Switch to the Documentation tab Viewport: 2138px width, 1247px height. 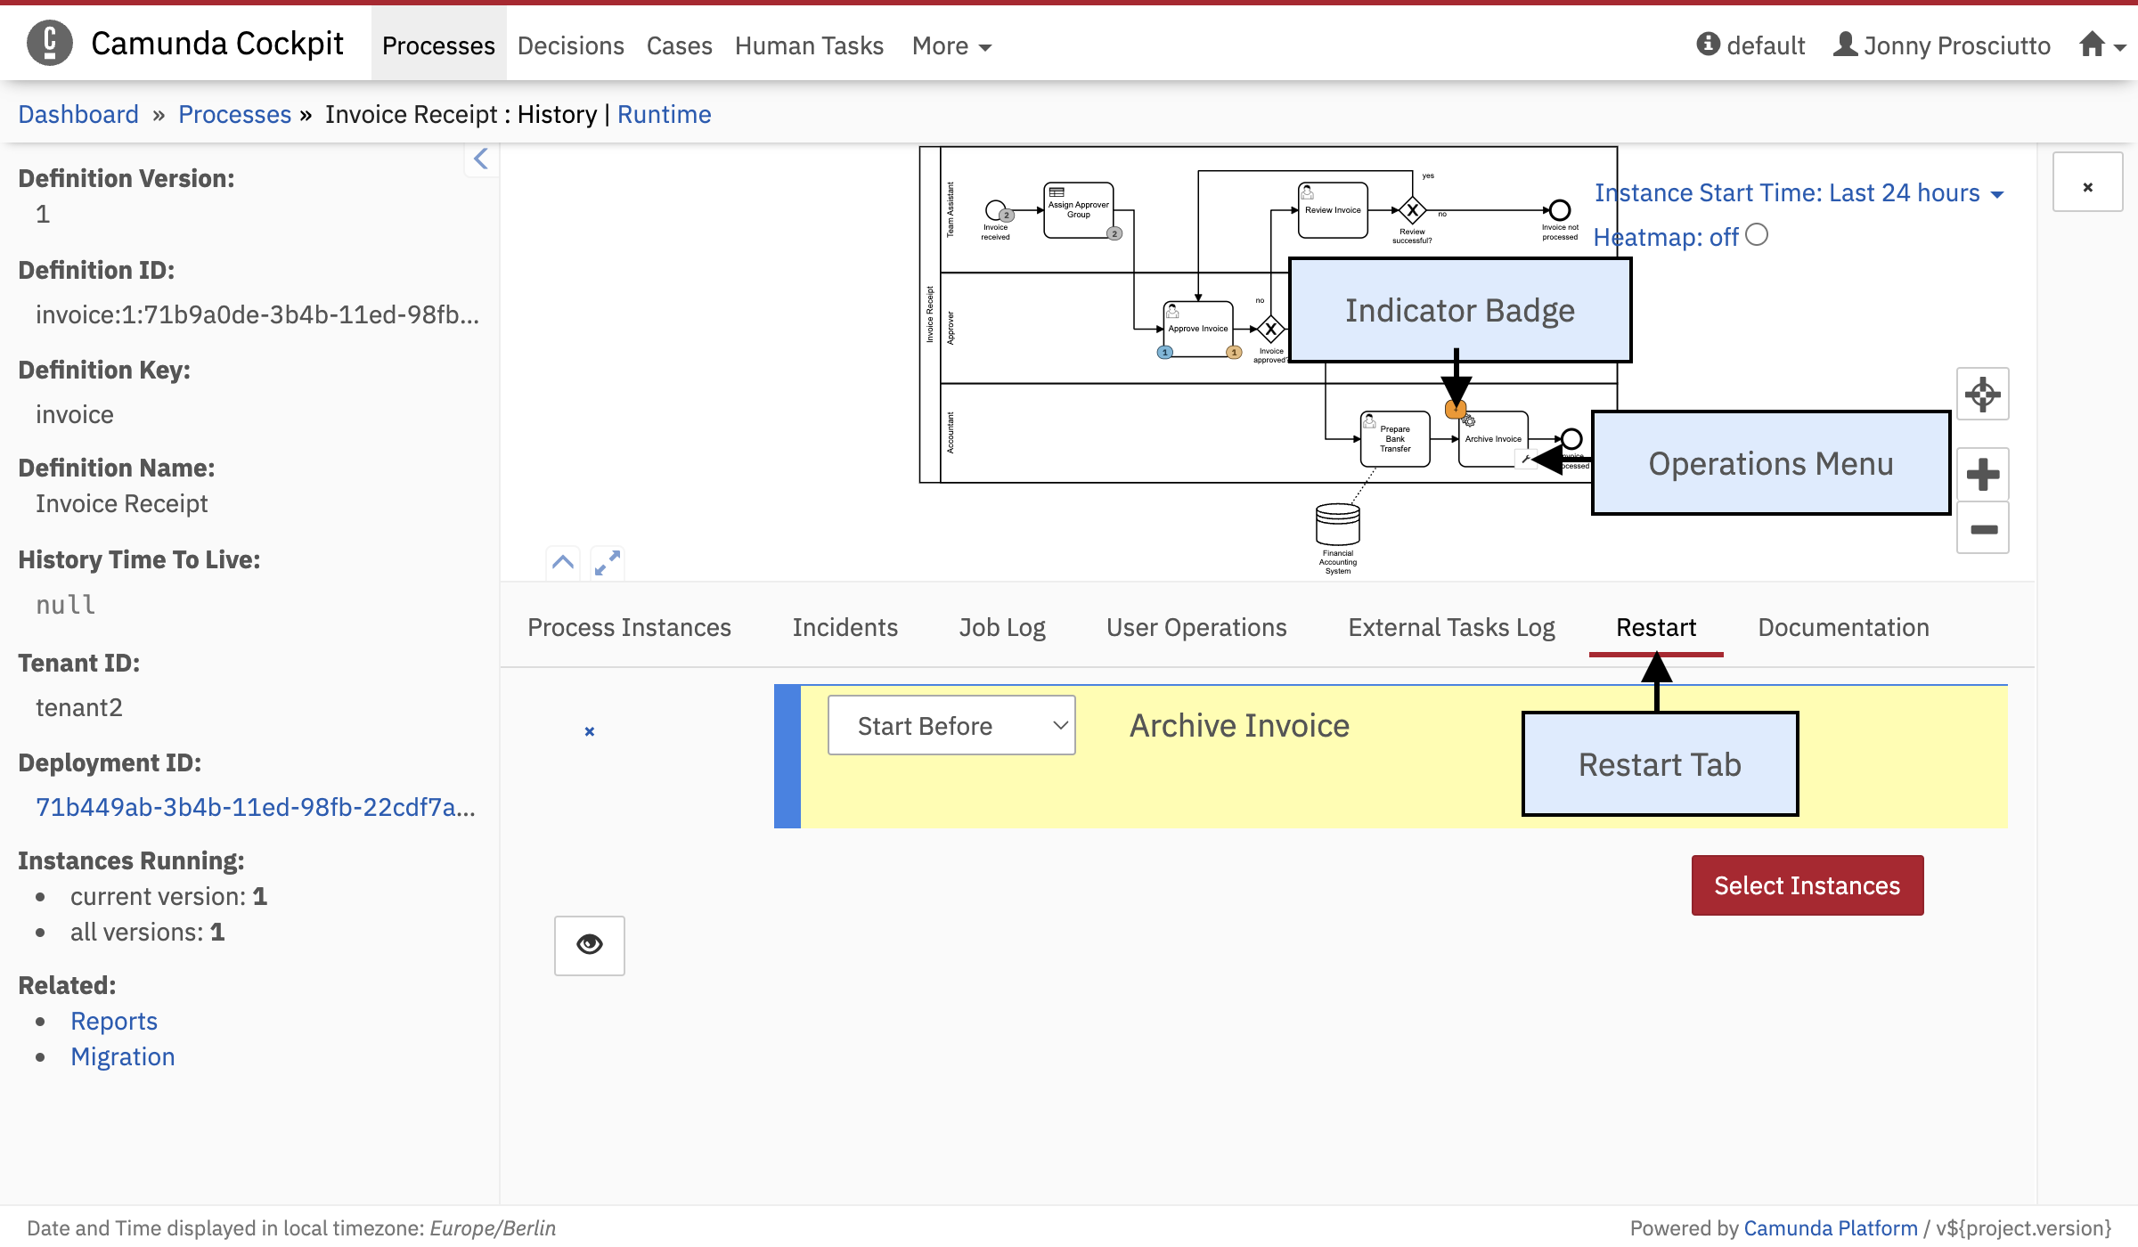[x=1843, y=627]
